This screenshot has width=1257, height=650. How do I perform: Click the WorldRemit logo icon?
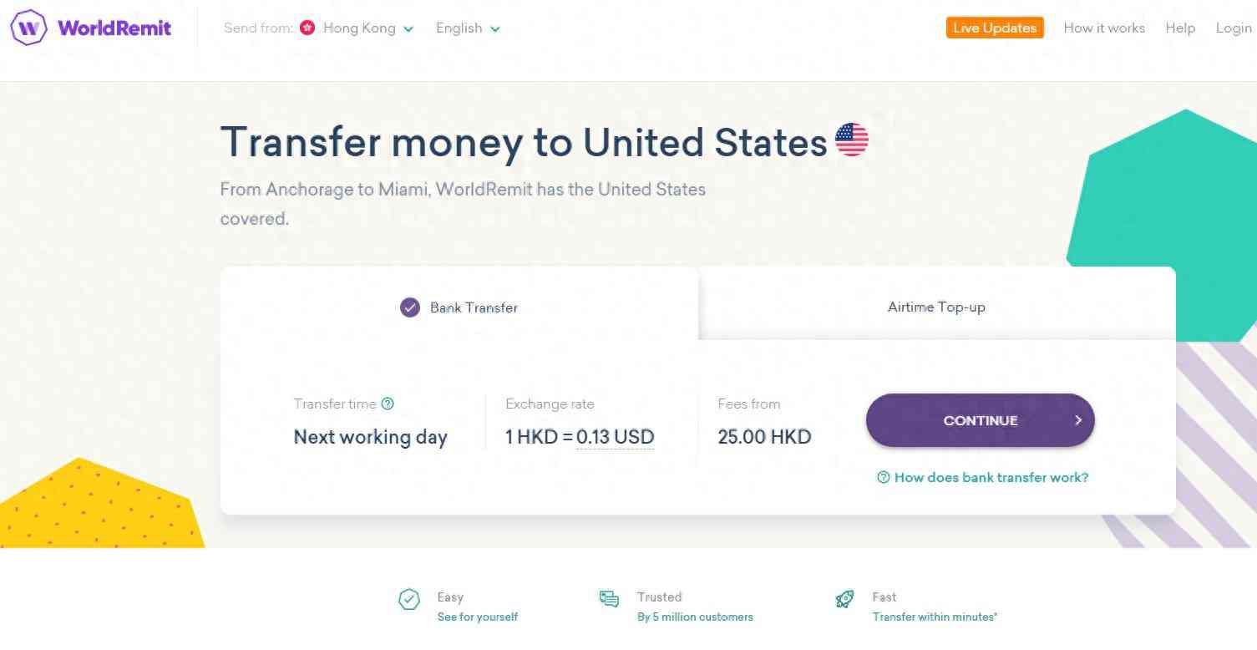point(28,28)
